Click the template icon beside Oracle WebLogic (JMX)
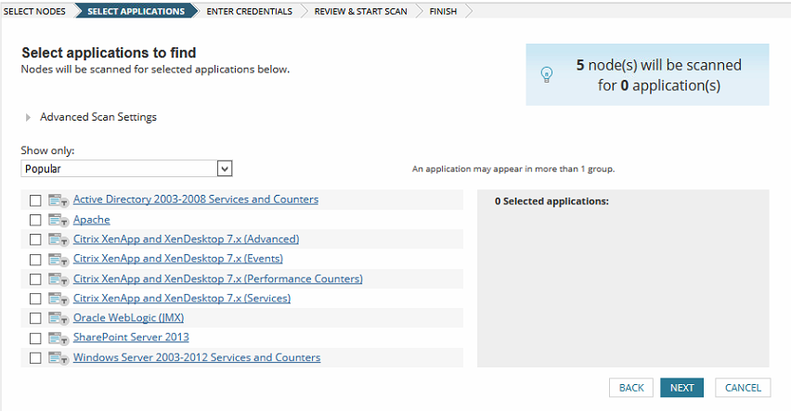The height and width of the screenshot is (411, 791). coord(58,318)
